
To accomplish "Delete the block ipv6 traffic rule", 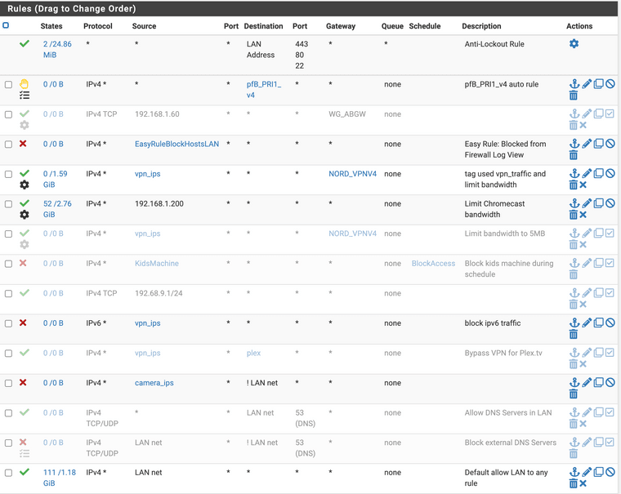I will [x=573, y=334].
